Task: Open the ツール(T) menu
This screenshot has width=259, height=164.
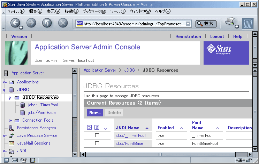Action: pos(118,11)
